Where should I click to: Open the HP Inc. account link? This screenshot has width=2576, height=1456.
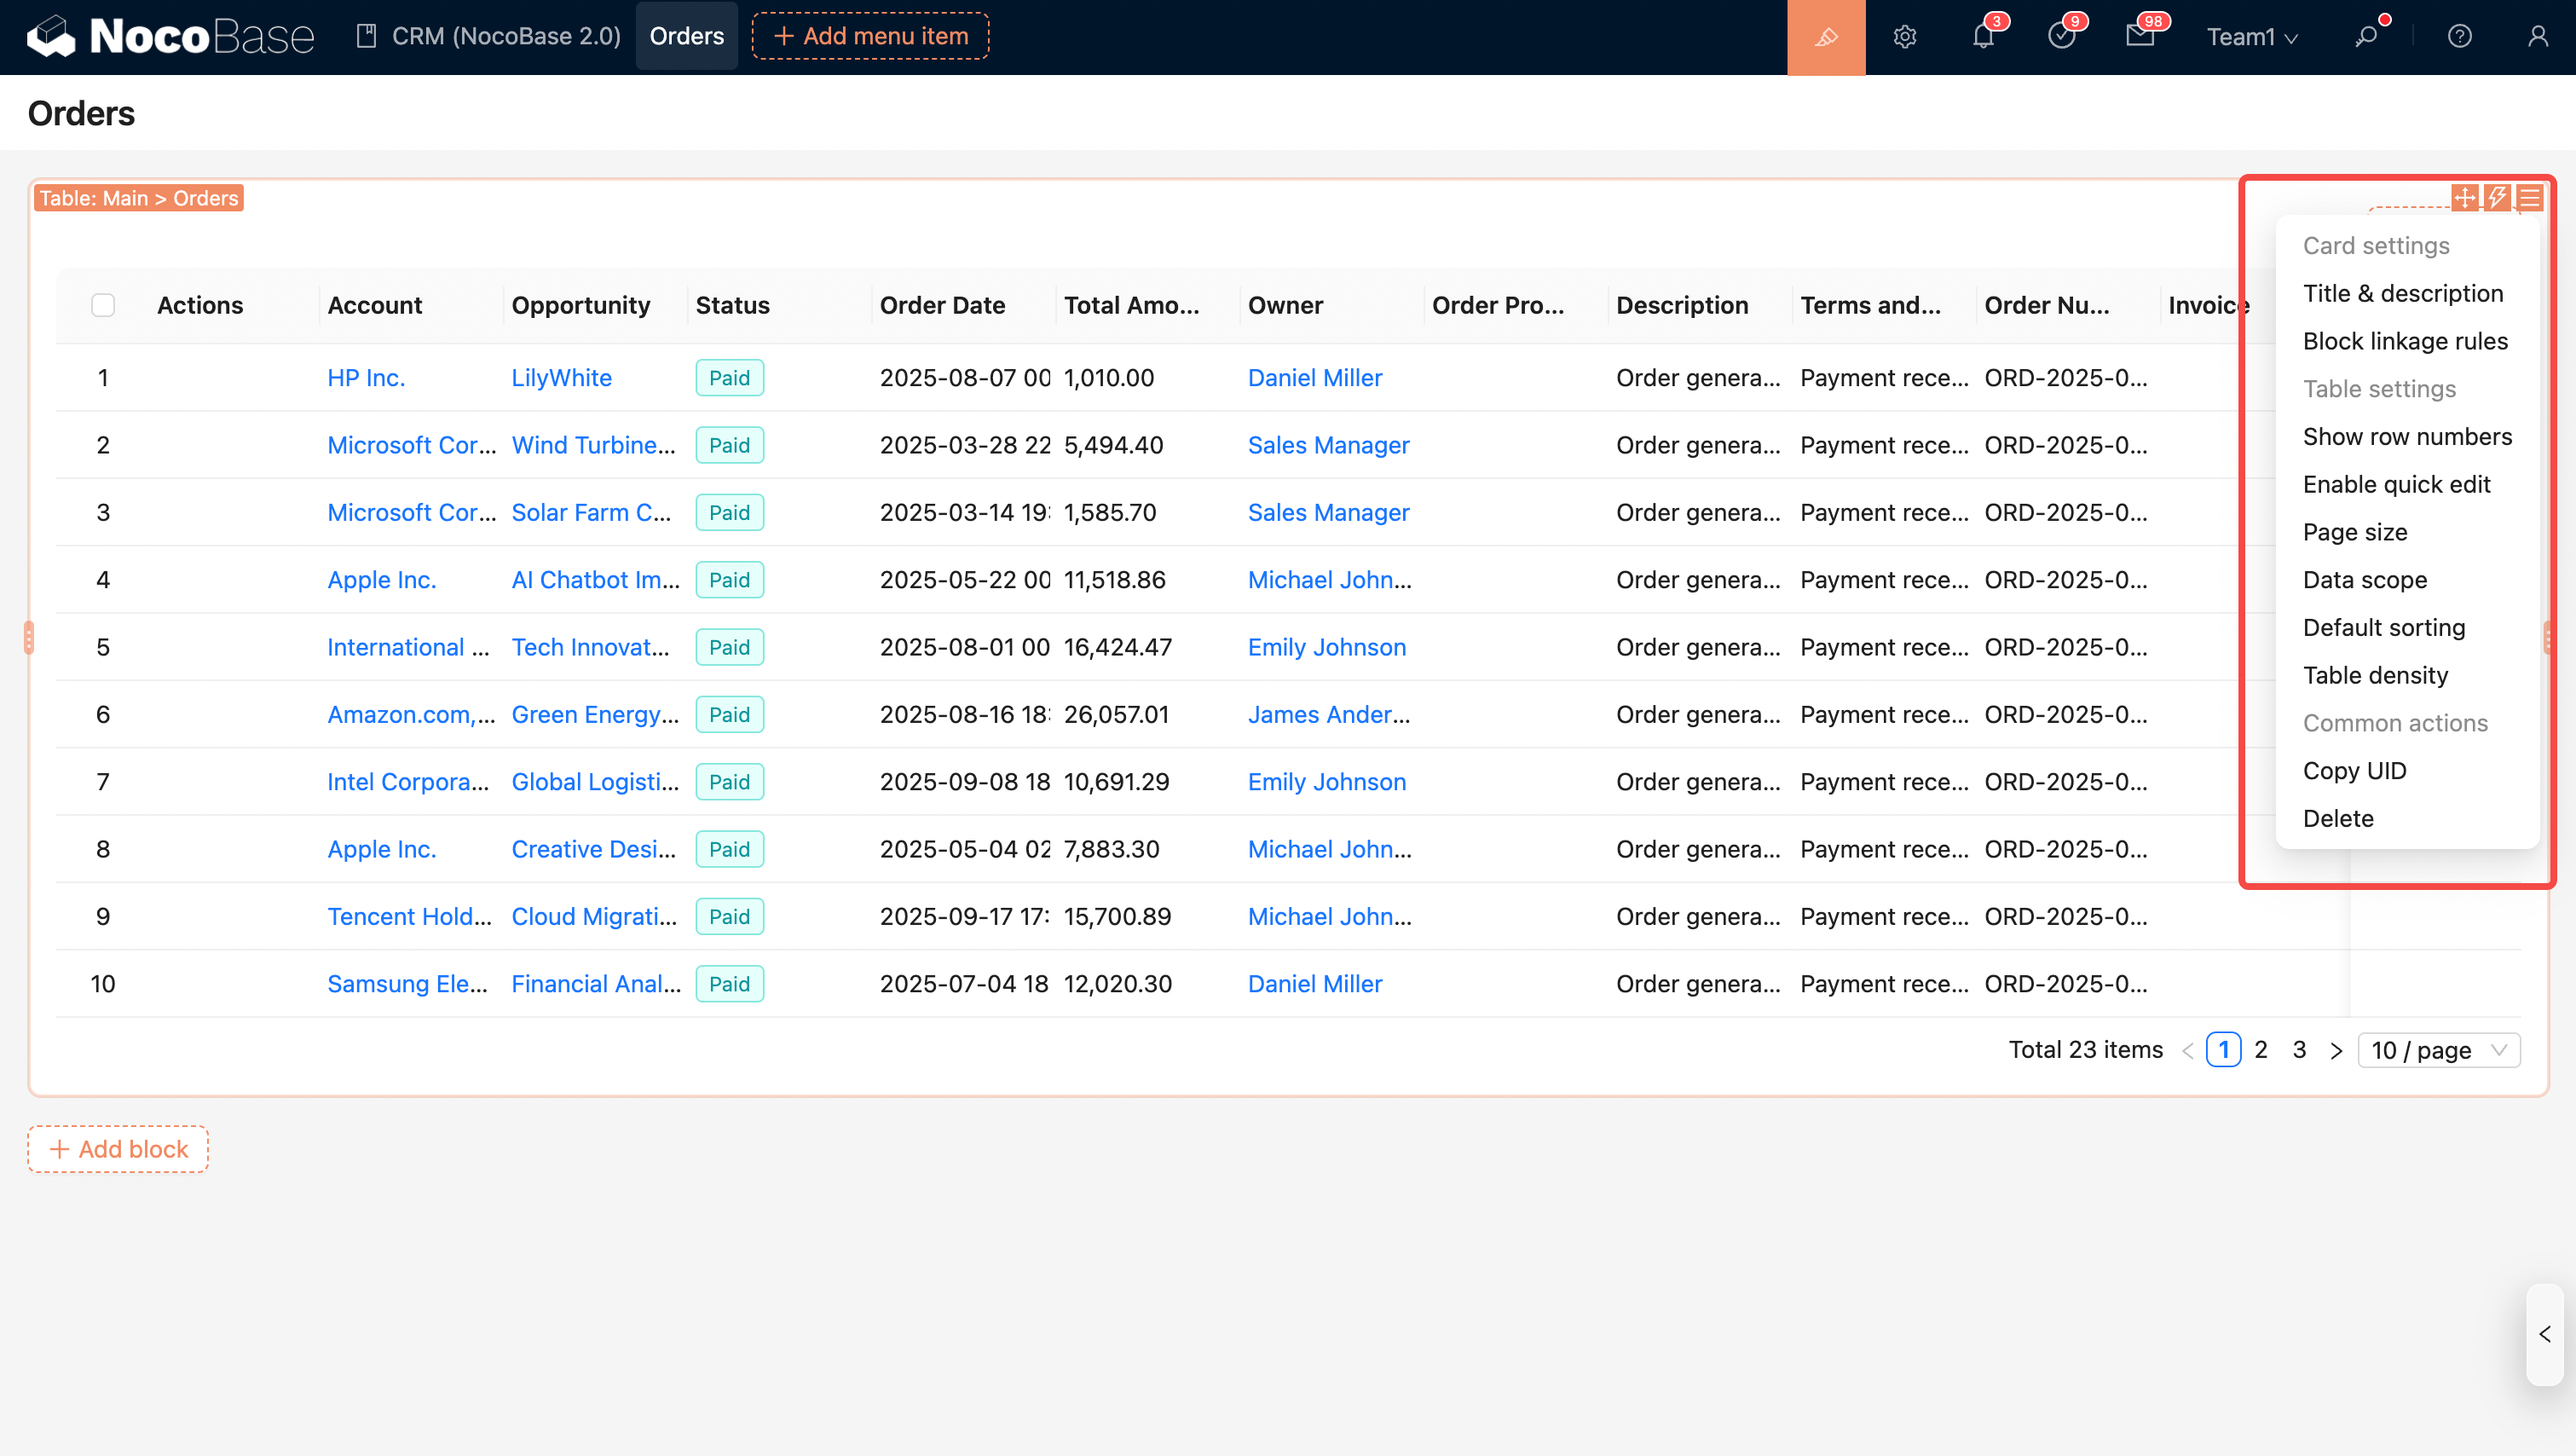pos(365,378)
